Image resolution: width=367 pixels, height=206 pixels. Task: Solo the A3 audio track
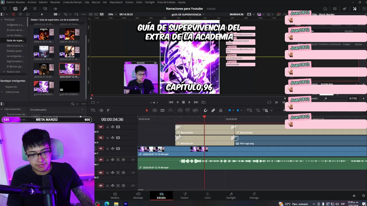pyautogui.click(x=118, y=185)
